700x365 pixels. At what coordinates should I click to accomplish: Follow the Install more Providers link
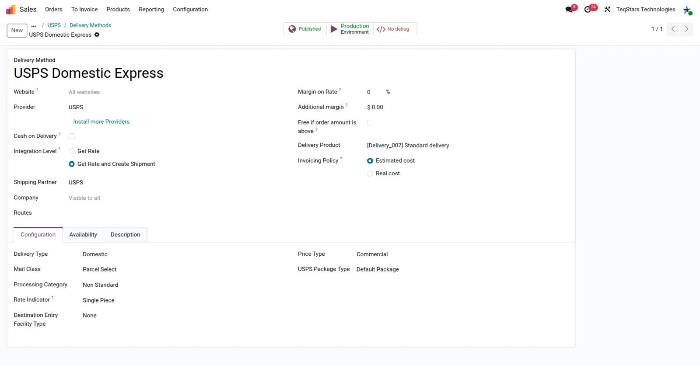[x=101, y=122]
